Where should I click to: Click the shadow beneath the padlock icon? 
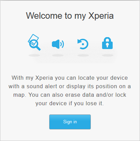[x=108, y=56]
